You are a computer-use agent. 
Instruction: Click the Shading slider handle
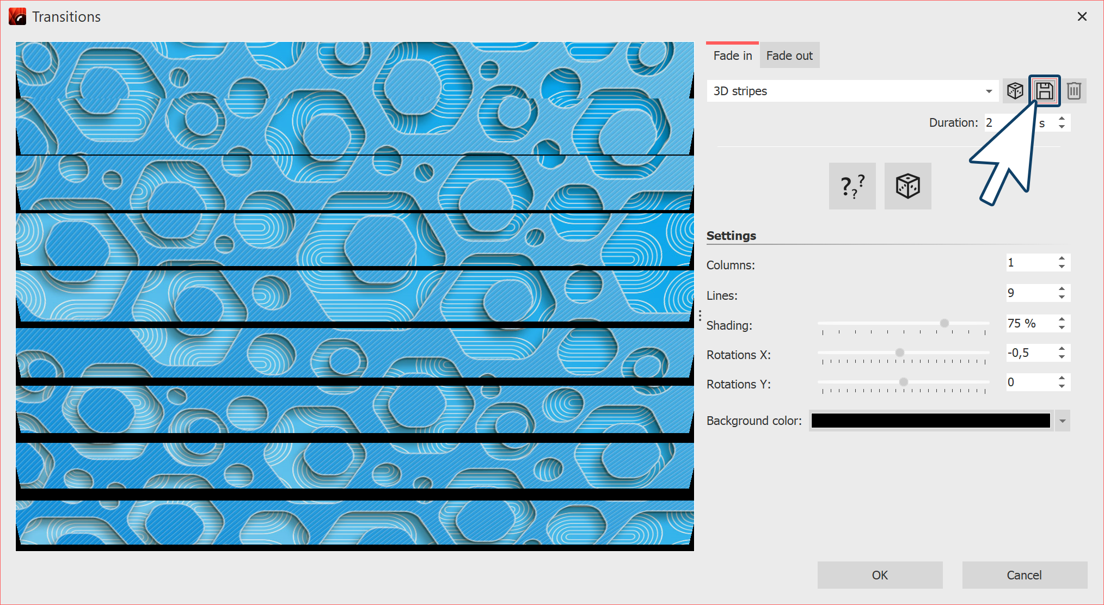coord(944,323)
